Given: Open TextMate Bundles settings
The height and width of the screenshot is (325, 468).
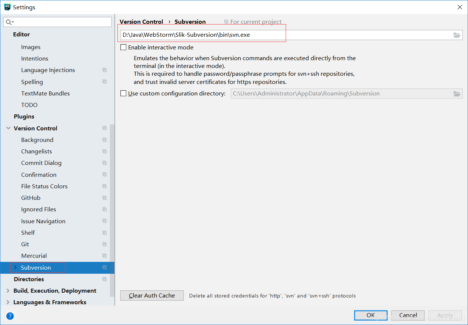Looking at the screenshot, I should (x=45, y=94).
